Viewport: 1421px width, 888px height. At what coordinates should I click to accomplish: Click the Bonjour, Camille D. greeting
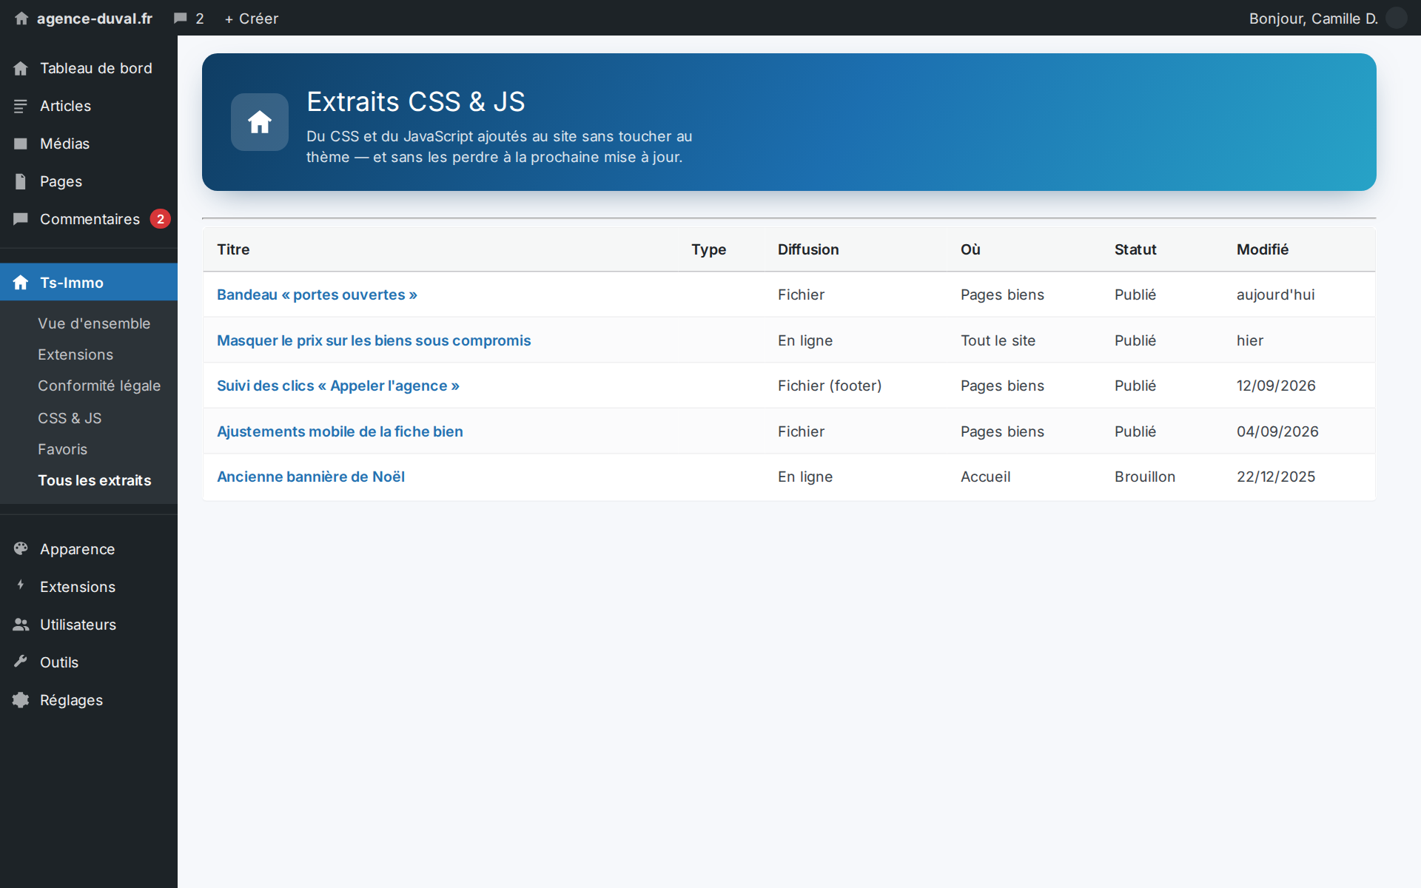[1313, 18]
